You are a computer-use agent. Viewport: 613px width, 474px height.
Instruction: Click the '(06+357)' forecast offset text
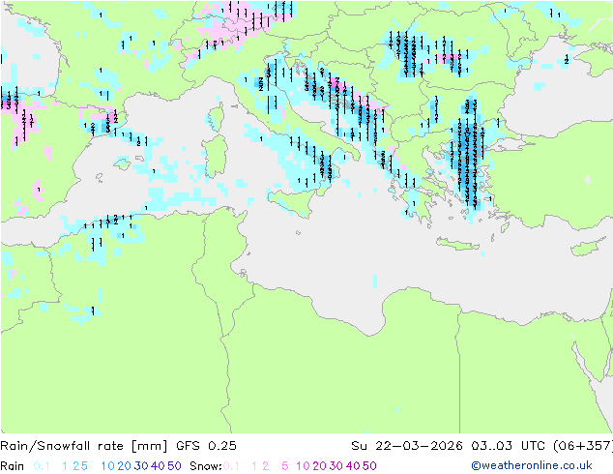(x=583, y=446)
